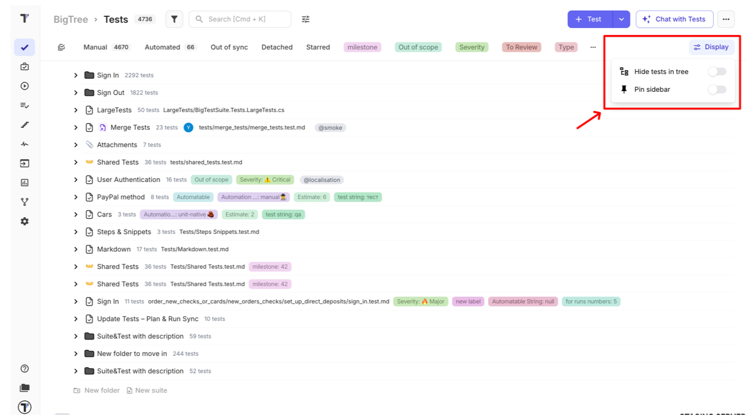The height and width of the screenshot is (420, 746).
Task: Expand the PayPal method suite
Action: click(76, 197)
